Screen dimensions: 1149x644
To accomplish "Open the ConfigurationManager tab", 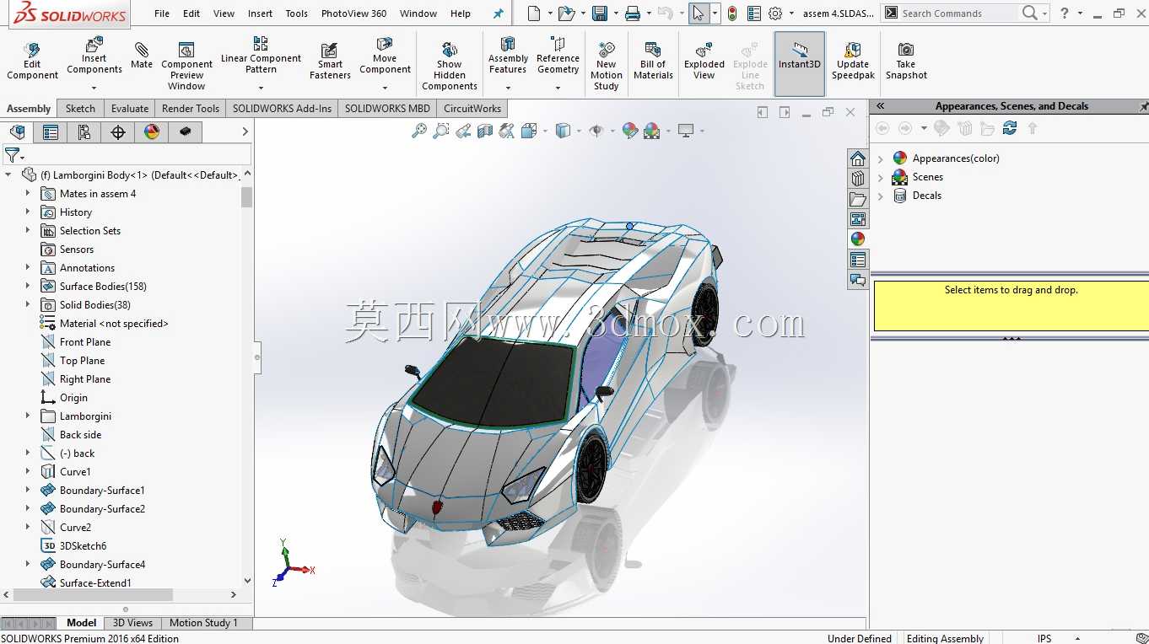I will 84,131.
